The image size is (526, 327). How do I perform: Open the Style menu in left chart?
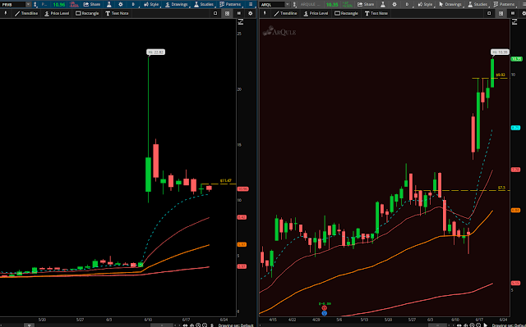pyautogui.click(x=151, y=4)
